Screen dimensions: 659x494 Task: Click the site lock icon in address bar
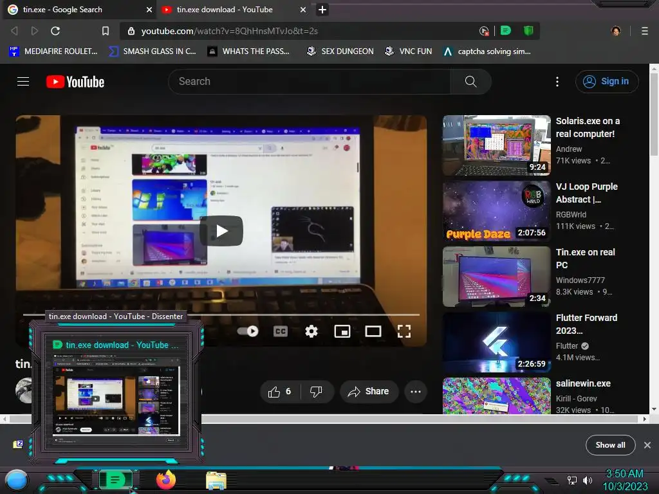click(131, 31)
